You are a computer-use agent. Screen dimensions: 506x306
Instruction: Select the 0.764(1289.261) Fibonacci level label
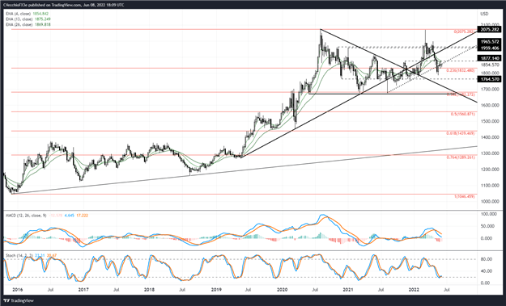click(461, 157)
